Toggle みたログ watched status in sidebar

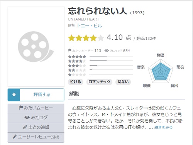pos(36,118)
